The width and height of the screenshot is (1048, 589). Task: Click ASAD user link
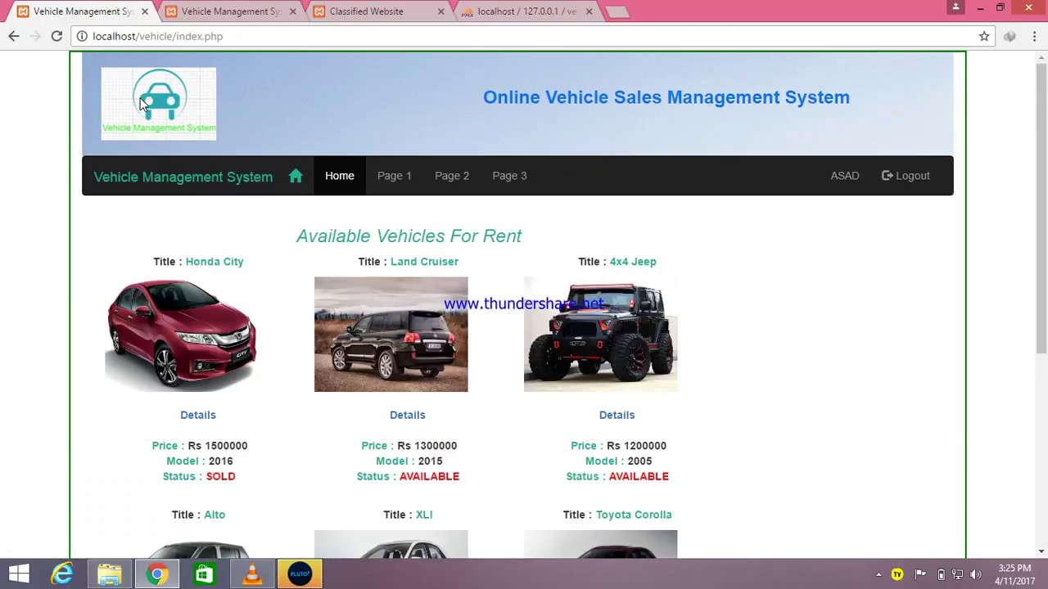click(x=845, y=176)
